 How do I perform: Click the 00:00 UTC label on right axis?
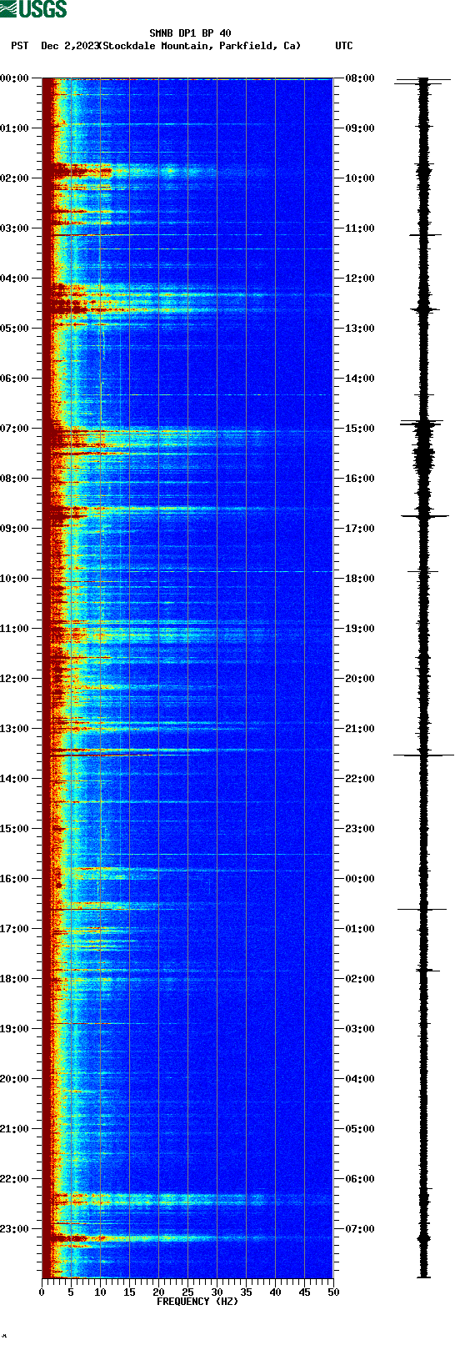point(360,879)
